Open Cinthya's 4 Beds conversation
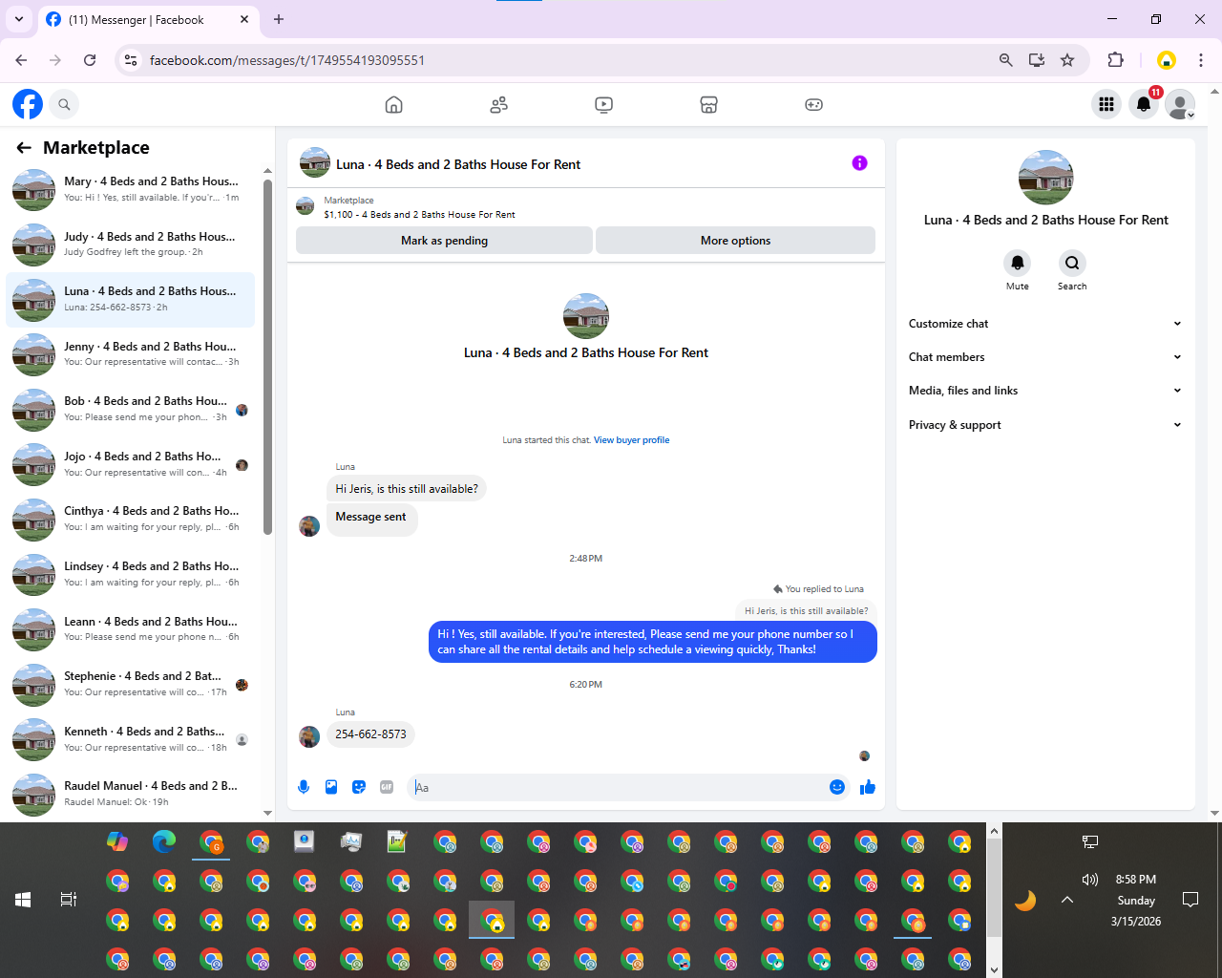Viewport: 1222px width, 978px height. click(x=130, y=520)
